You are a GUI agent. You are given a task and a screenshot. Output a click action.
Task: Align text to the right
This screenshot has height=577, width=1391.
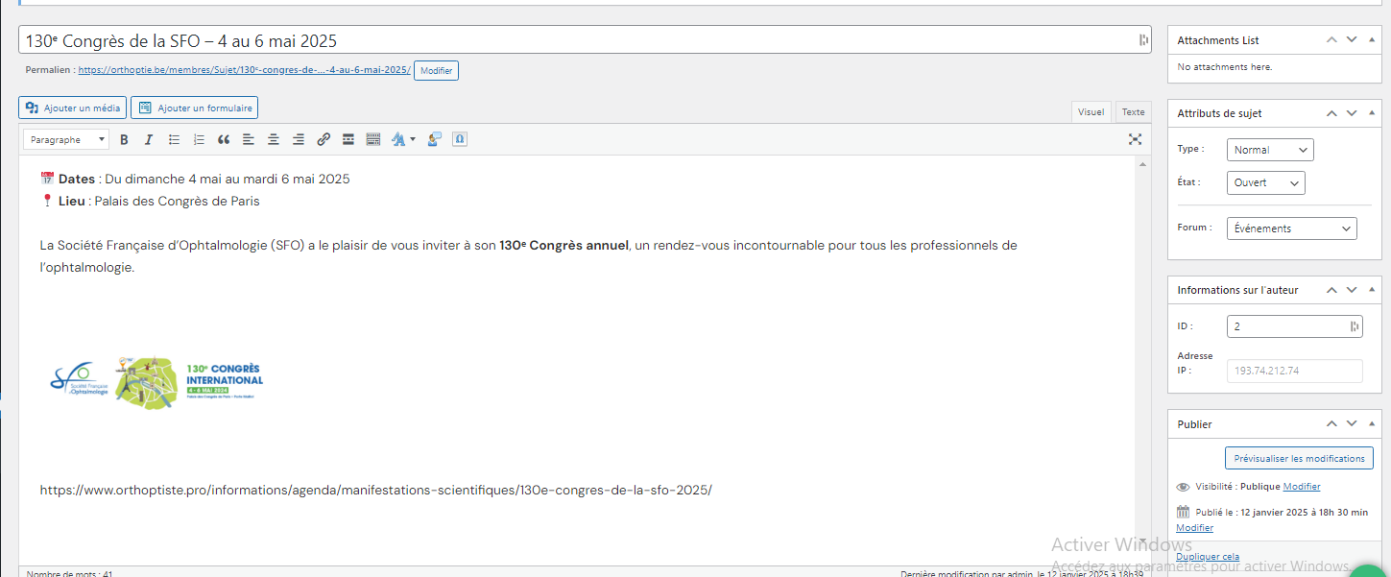click(299, 140)
